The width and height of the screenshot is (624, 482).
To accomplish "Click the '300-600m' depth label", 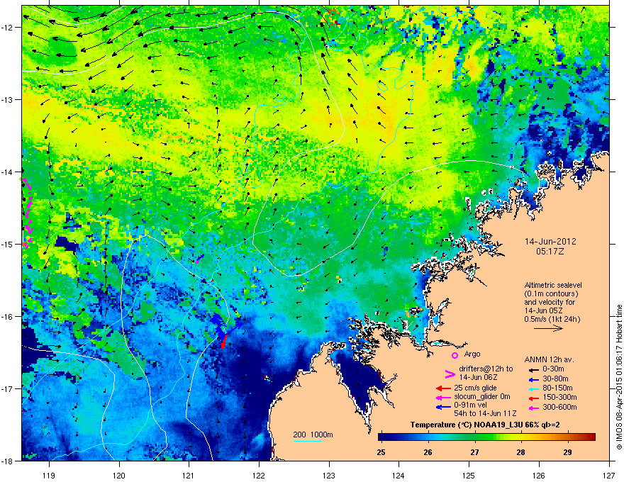I will click(x=559, y=408).
